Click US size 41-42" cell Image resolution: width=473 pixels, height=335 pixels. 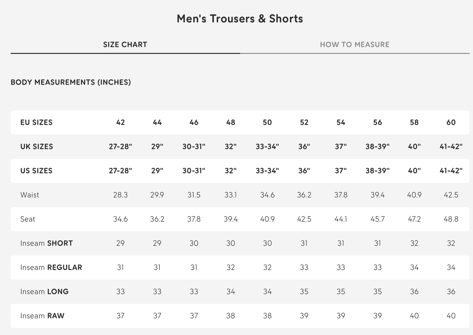coord(451,171)
